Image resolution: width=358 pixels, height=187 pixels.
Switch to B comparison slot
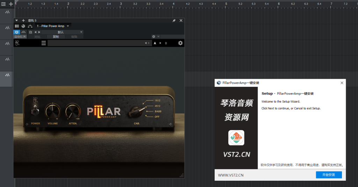[166, 43]
